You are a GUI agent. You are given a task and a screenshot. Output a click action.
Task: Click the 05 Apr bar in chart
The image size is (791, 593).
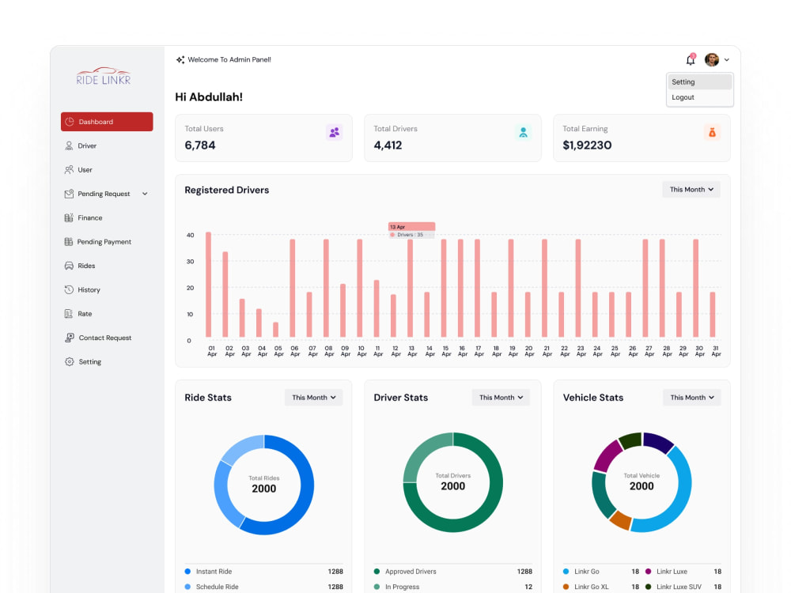pyautogui.click(x=275, y=330)
